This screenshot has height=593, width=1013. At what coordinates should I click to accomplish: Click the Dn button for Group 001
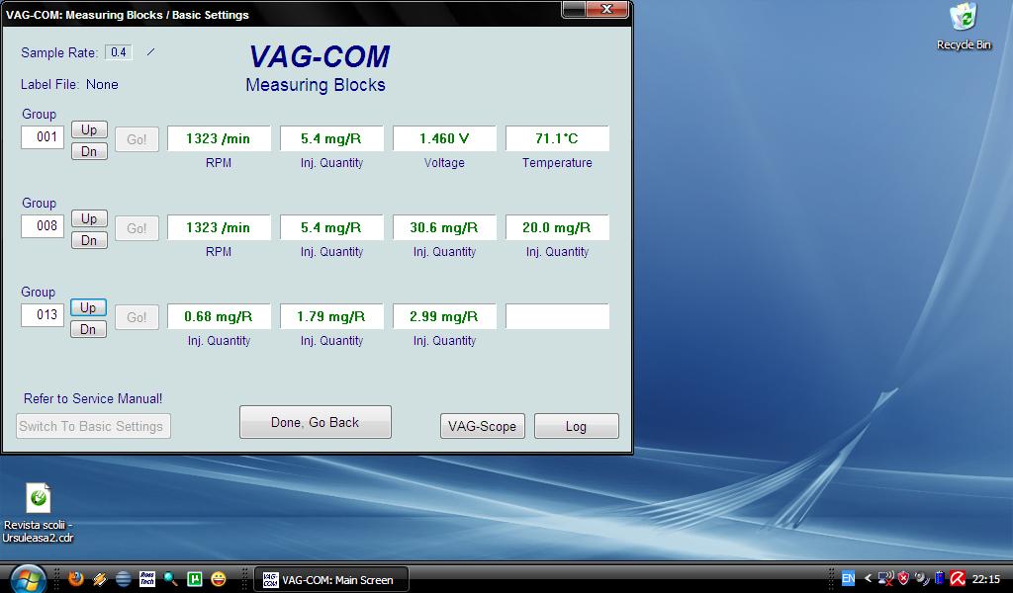tap(89, 151)
